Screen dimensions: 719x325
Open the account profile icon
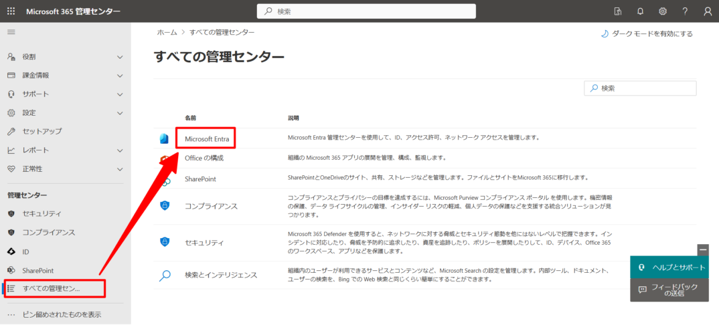tap(708, 11)
